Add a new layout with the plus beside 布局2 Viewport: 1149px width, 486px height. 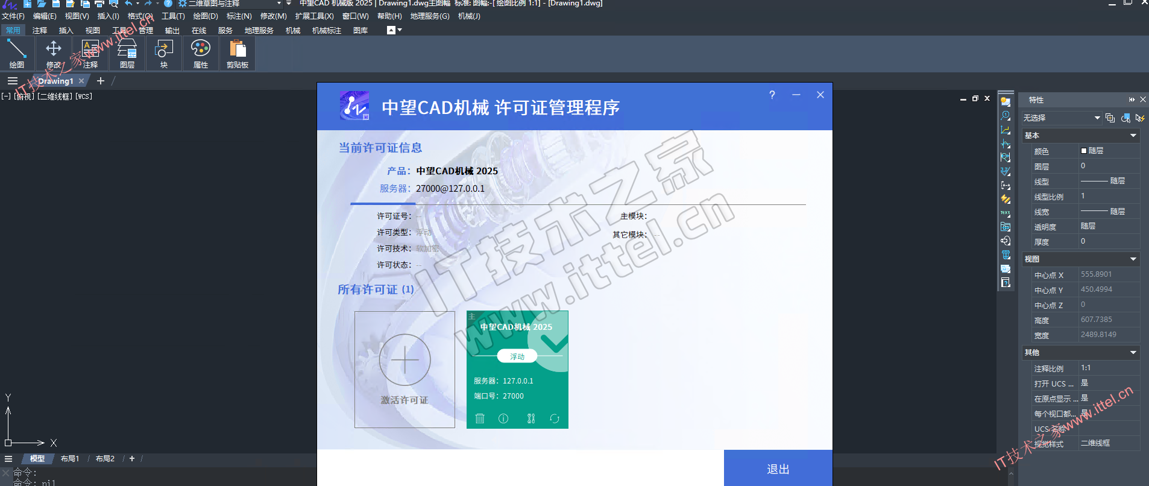(x=132, y=459)
